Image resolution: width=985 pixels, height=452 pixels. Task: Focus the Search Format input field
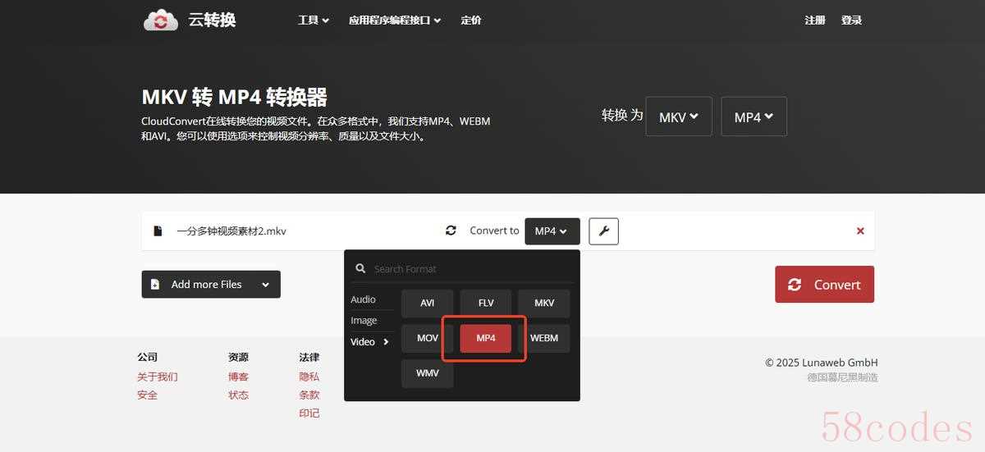click(468, 268)
